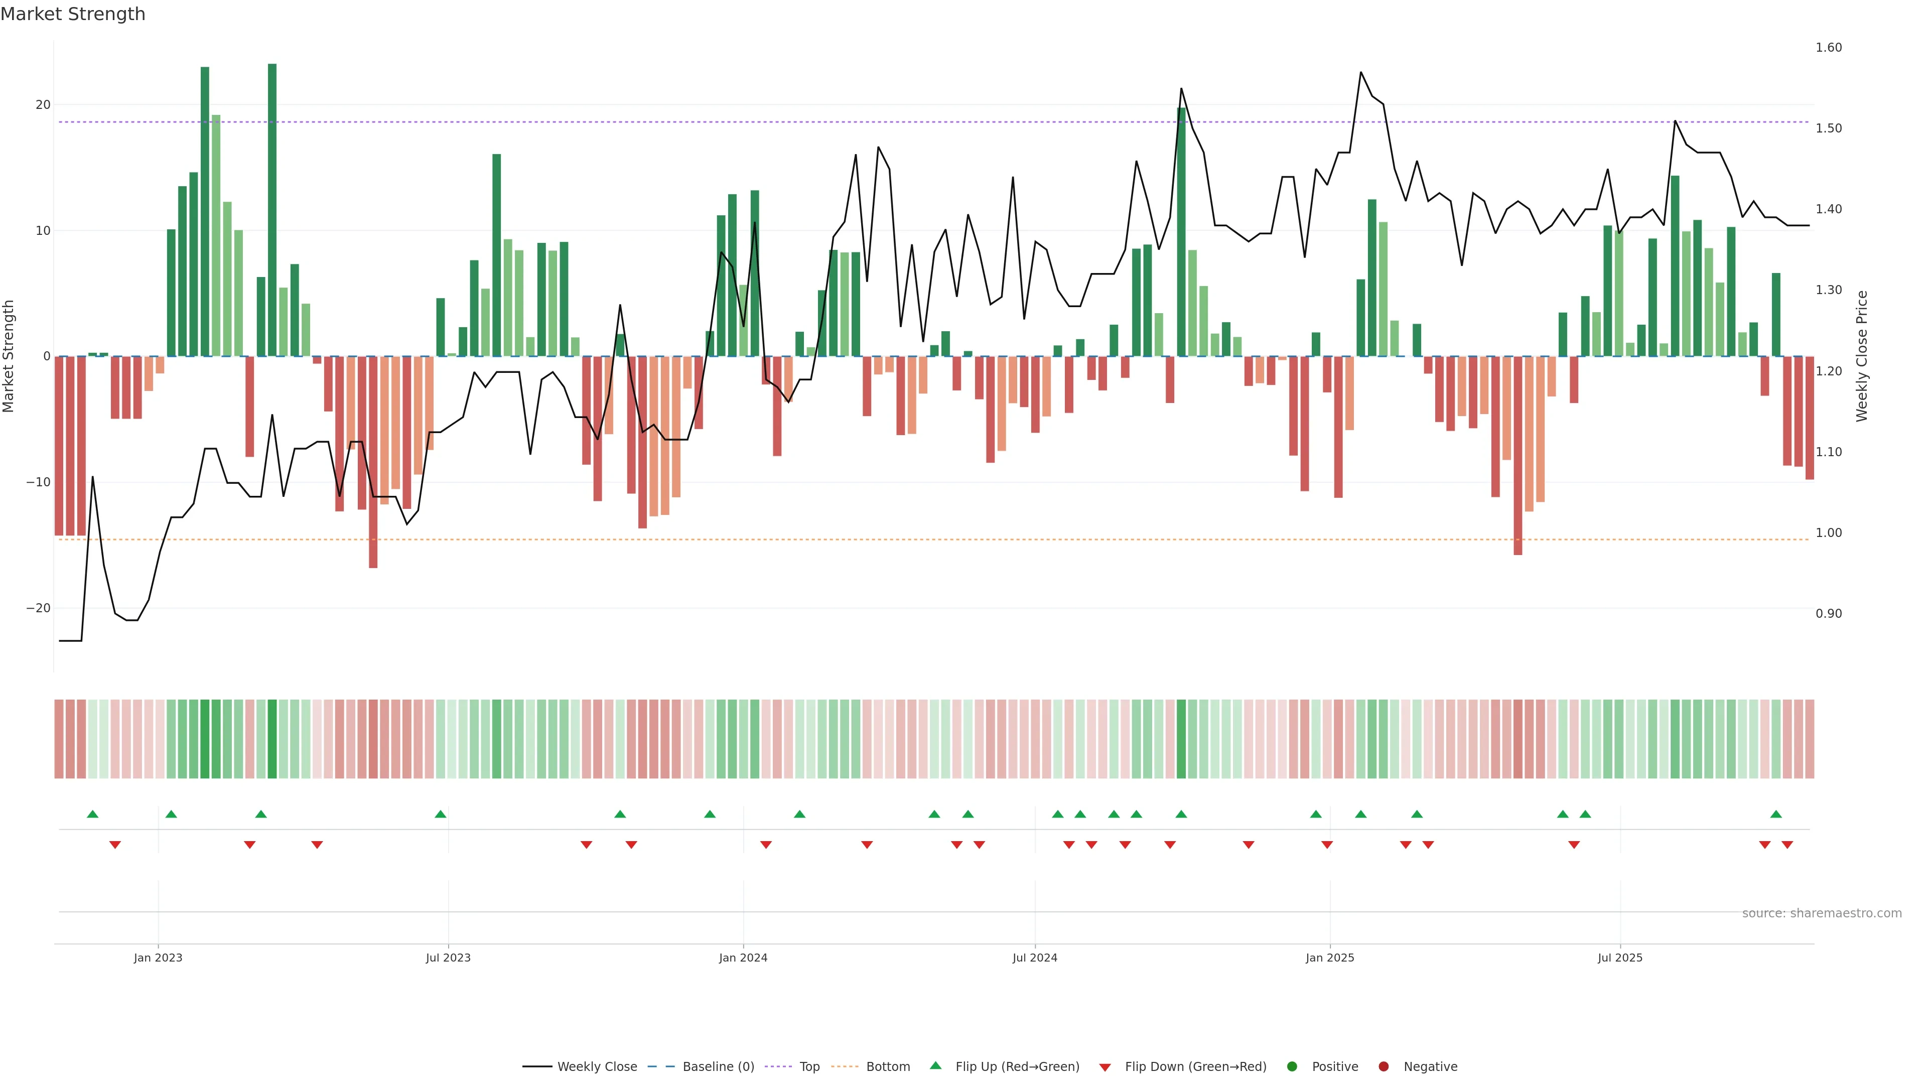Click the Jul 2024 axis label
Viewport: 1927px width, 1084px height.
pyautogui.click(x=1035, y=958)
